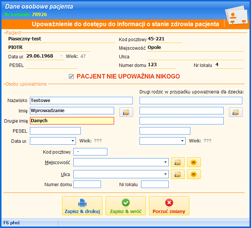The height and width of the screenshot is (228, 251).
Task: Click the patient card icon in header
Action: [236, 15]
